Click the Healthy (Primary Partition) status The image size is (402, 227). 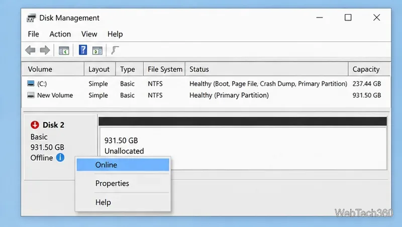(x=229, y=95)
